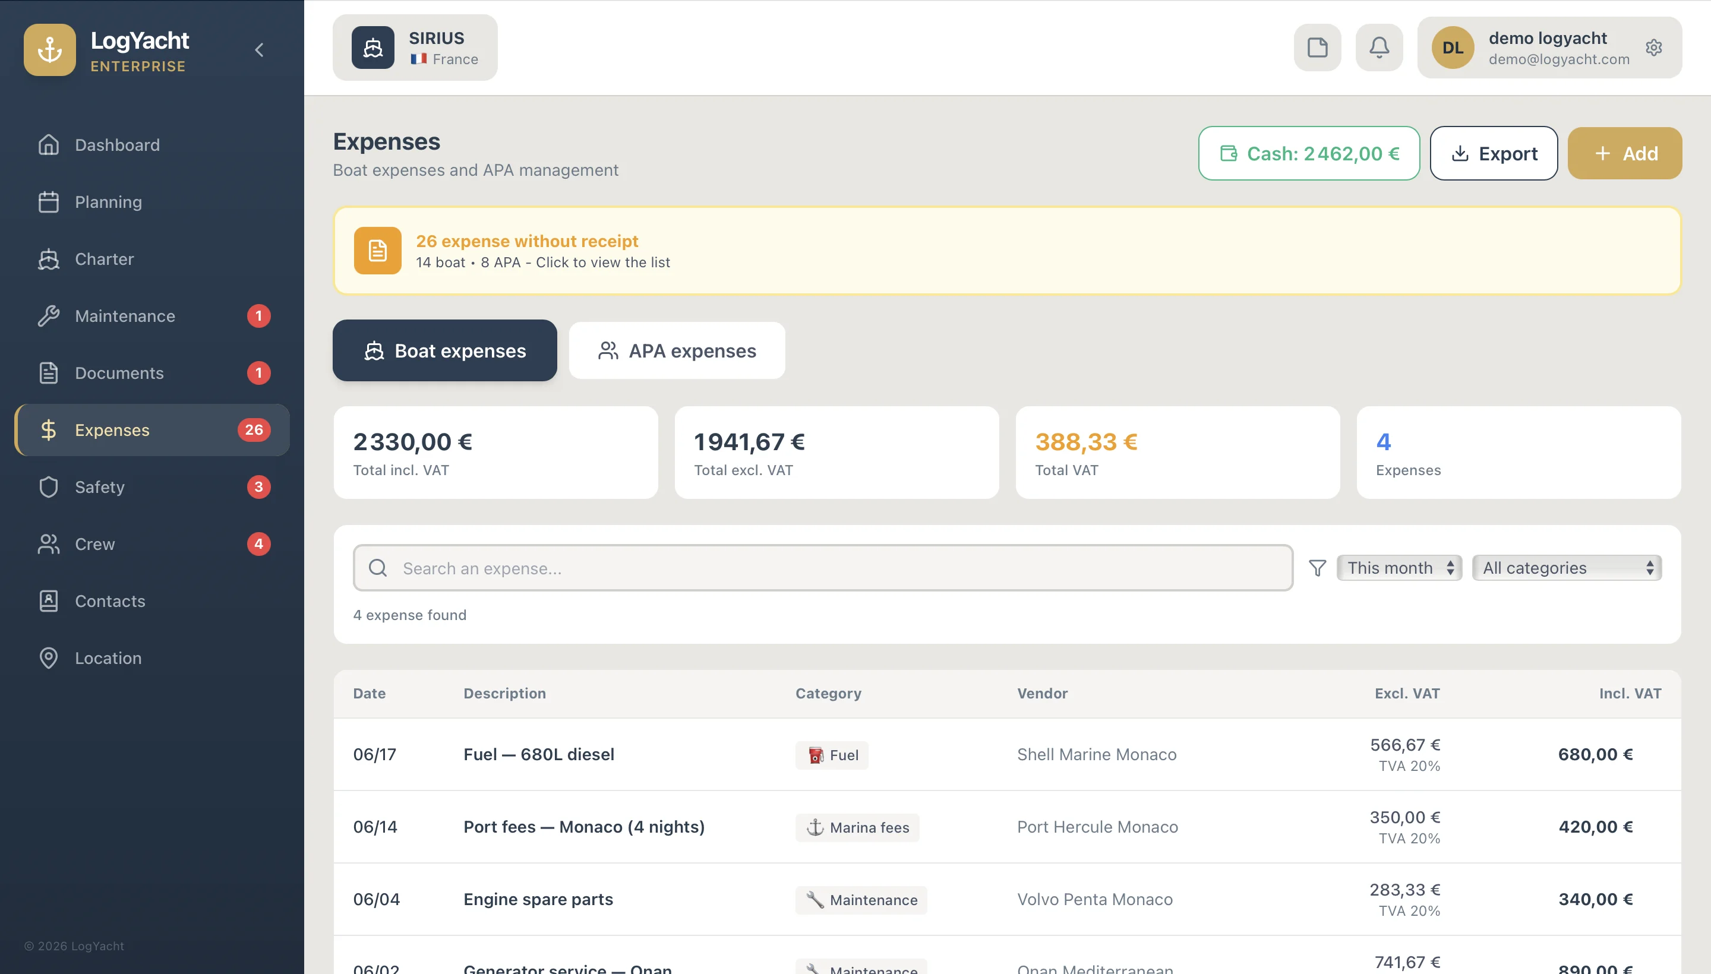
Task: Click the Incl. VAT column header
Action: (1630, 694)
